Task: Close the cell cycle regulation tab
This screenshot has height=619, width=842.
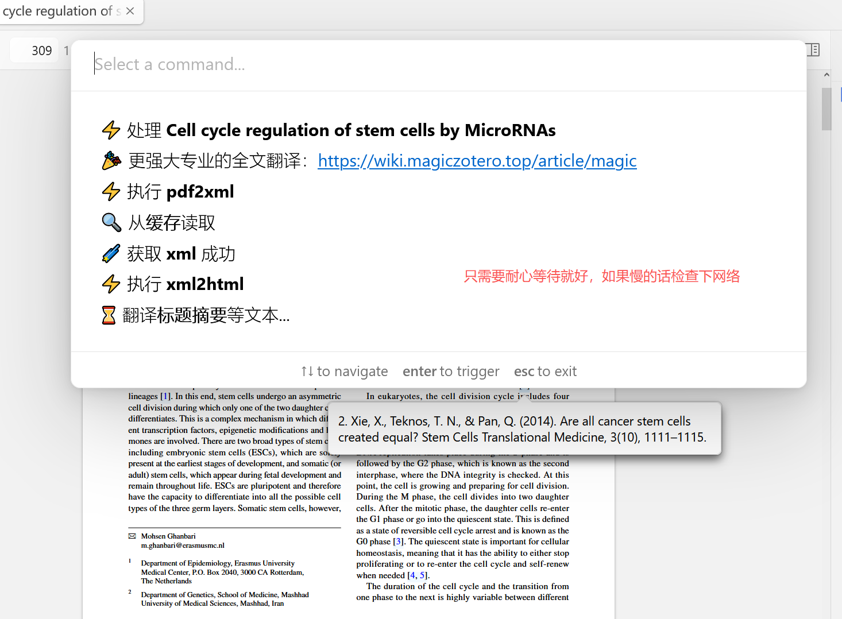Action: (130, 11)
